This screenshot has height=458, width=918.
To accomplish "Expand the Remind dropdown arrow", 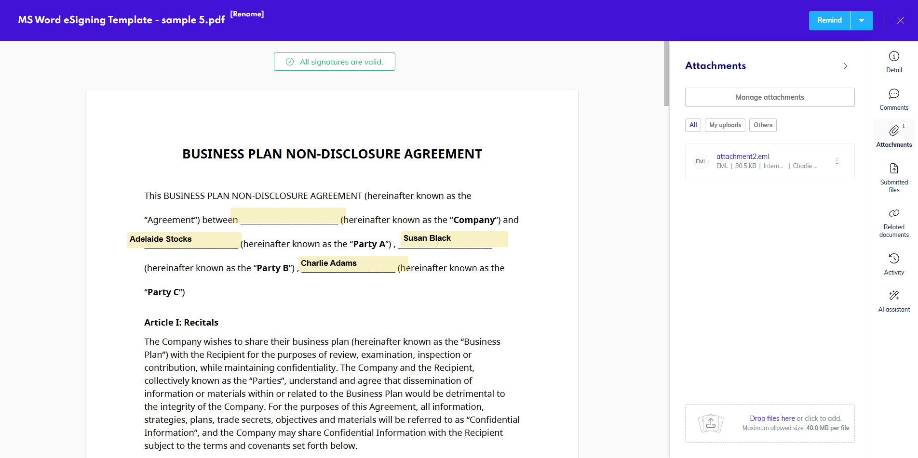I will click(x=861, y=21).
